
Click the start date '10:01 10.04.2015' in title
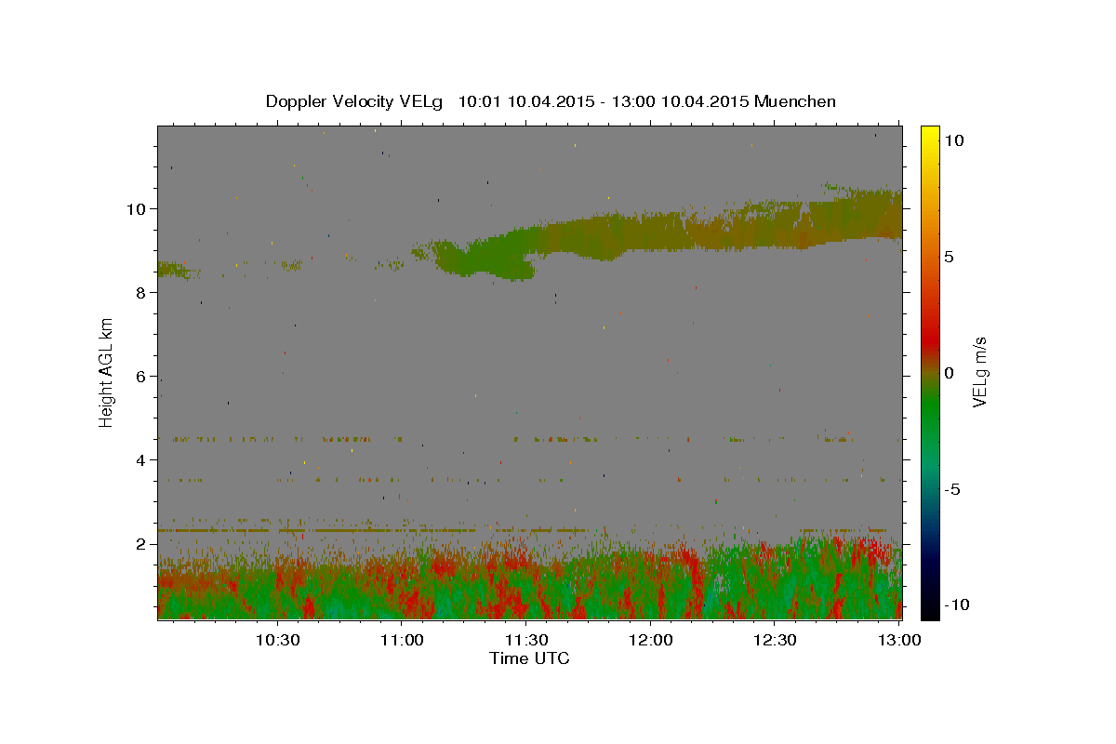point(525,101)
